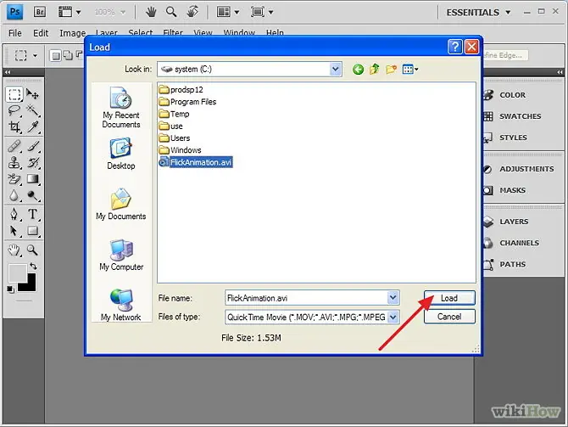Select the Magic Wand tool

coord(32,110)
